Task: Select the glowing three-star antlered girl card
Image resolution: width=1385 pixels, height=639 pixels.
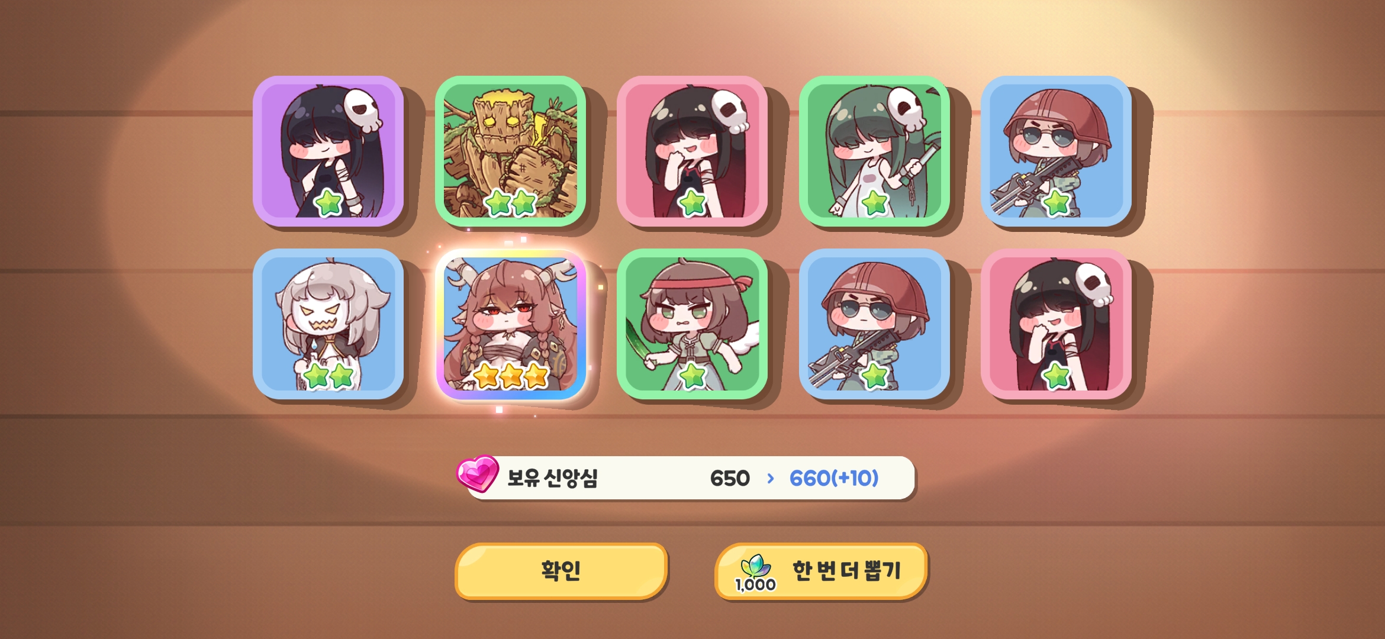Action: 510,324
